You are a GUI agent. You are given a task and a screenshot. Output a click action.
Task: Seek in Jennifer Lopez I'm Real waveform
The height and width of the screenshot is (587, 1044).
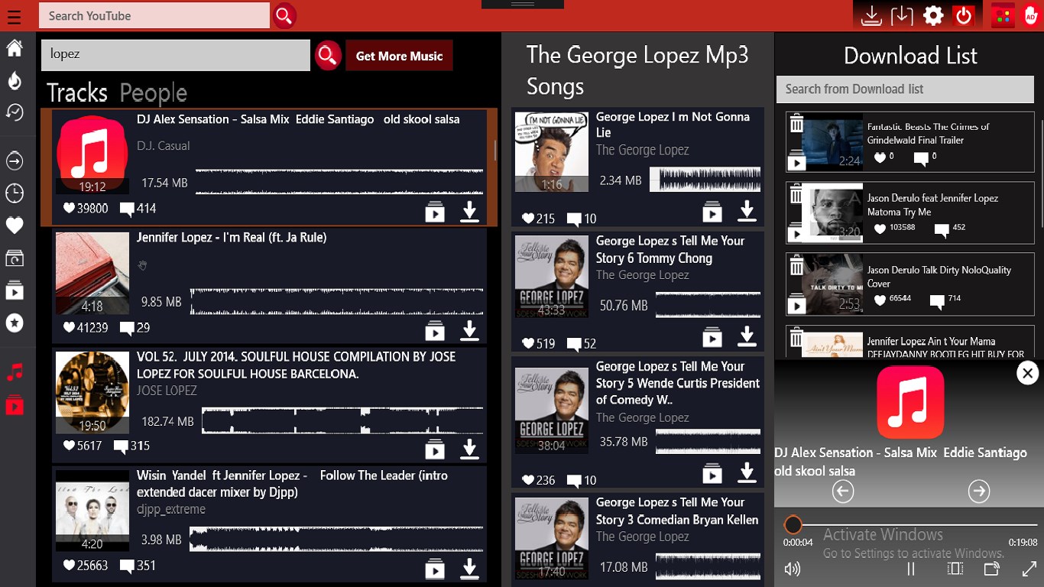[336, 302]
